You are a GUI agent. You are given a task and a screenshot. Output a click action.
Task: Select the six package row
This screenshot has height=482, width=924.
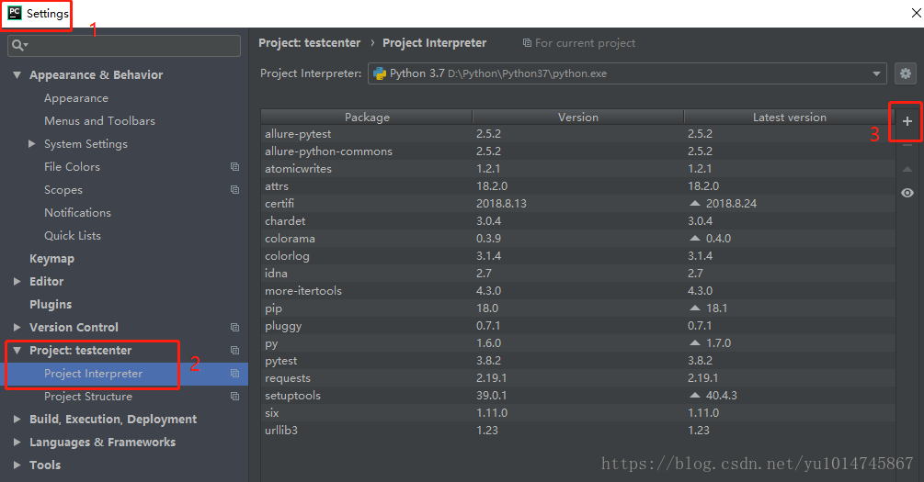(578, 412)
